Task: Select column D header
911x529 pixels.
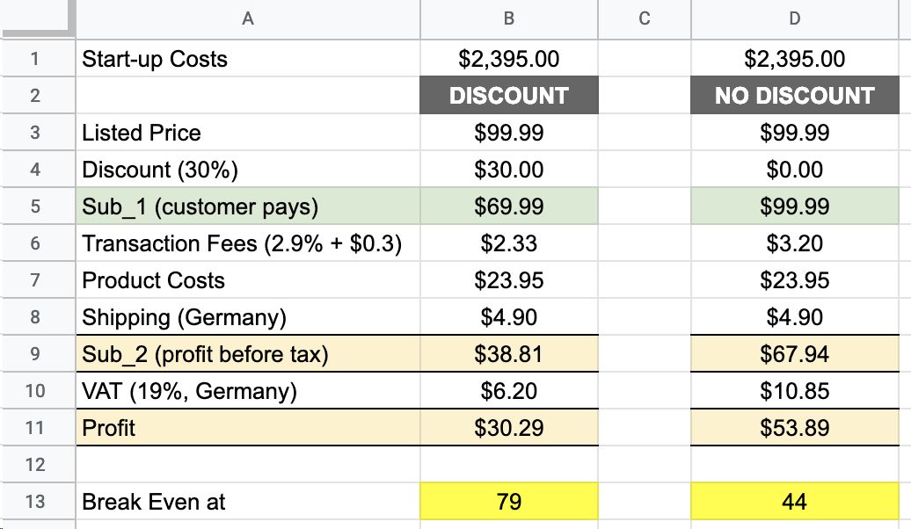Action: [794, 18]
